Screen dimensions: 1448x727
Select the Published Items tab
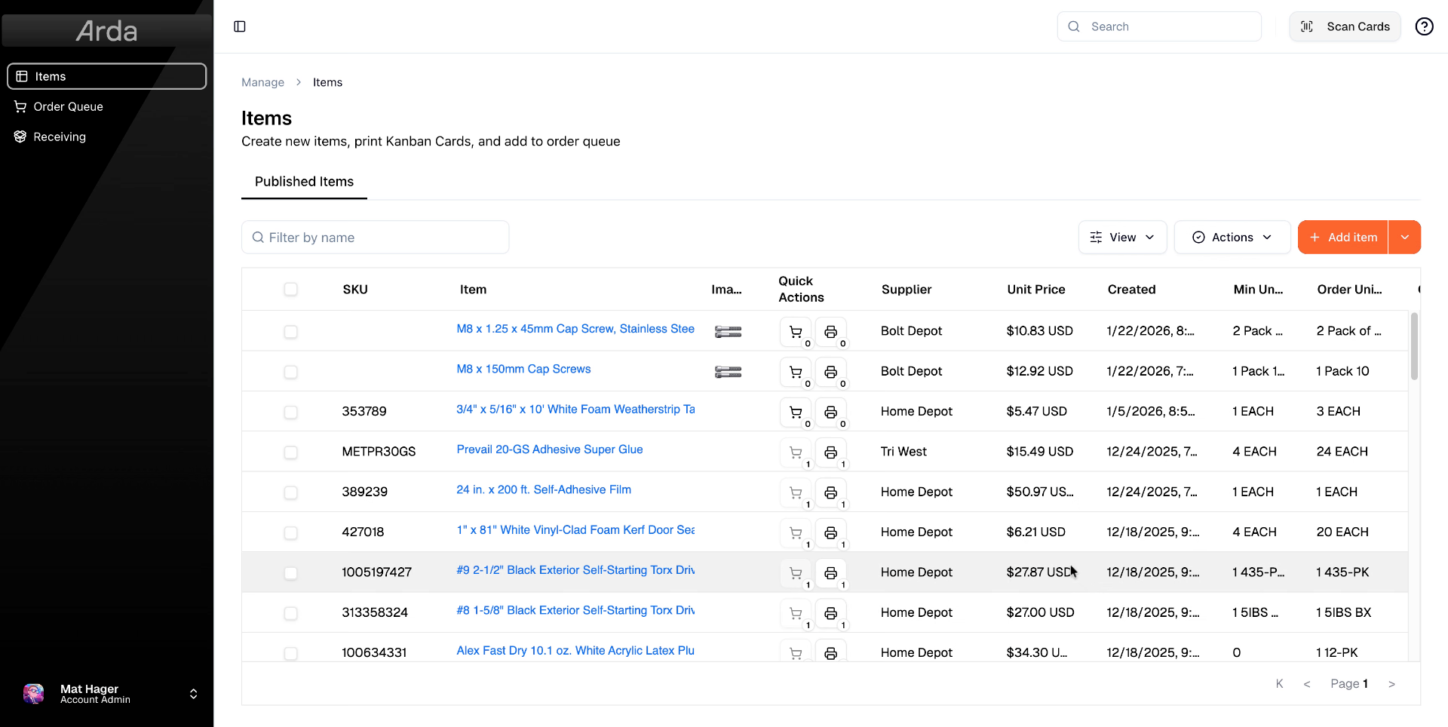(x=304, y=182)
